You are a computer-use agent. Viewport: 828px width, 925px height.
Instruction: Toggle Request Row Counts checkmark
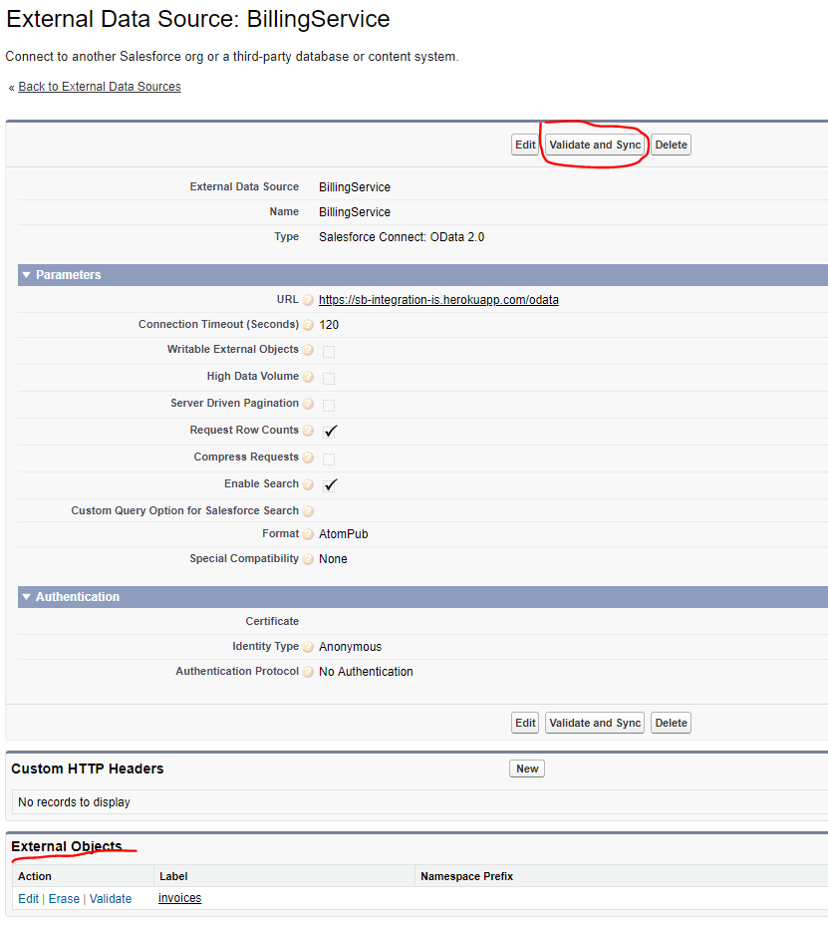[x=330, y=432]
